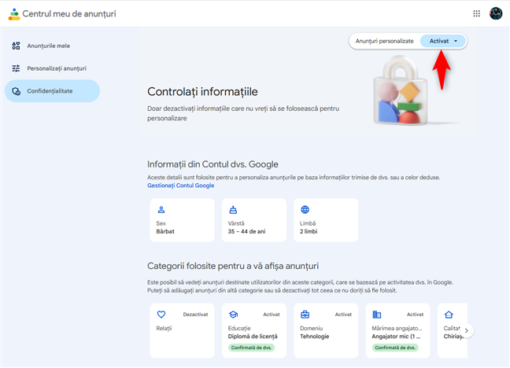The width and height of the screenshot is (510, 368).
Task: Open the Anunțuri personalizate Activat dropdown
Action: coord(443,41)
